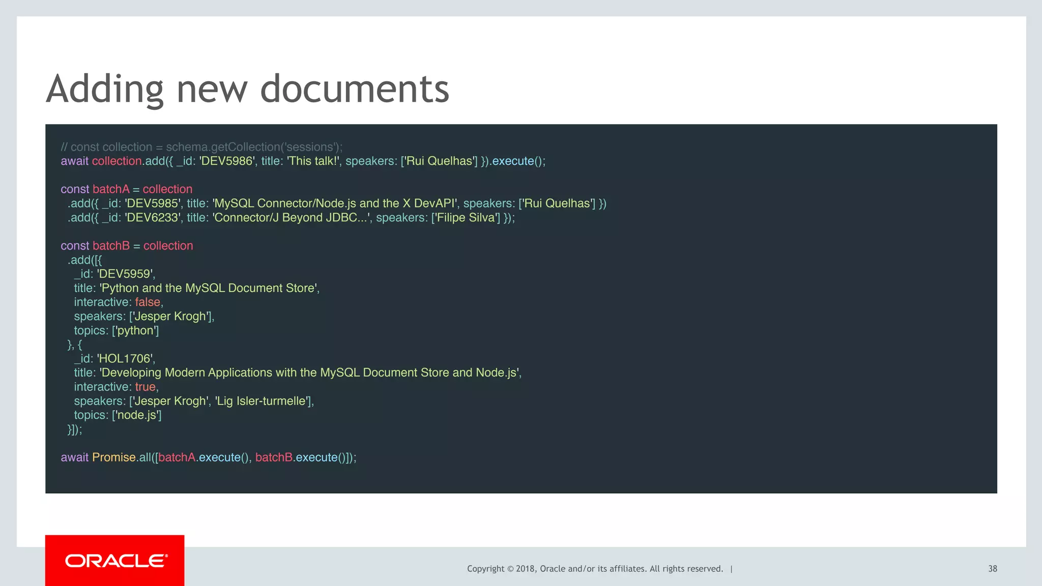Click the 'DEV5986' id string
Image resolution: width=1042 pixels, height=586 pixels.
(227, 161)
